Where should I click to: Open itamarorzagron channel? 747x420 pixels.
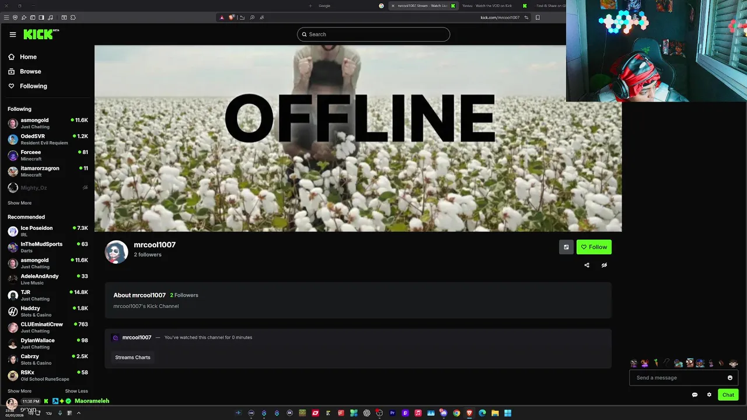47,171
